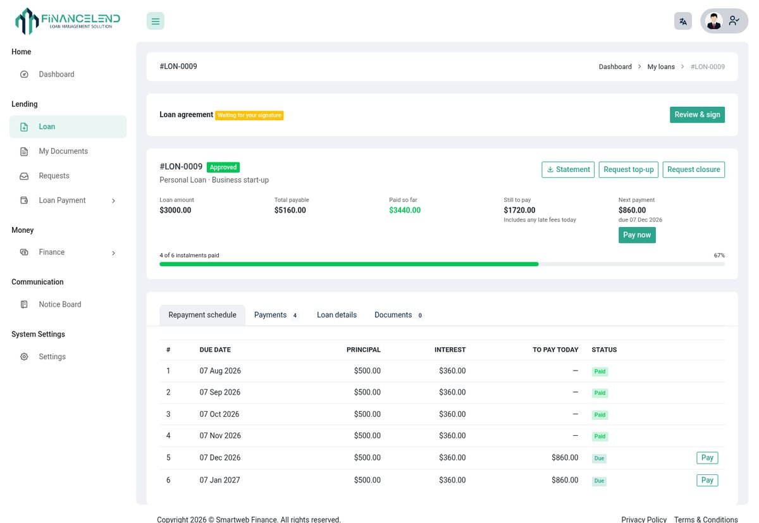The height and width of the screenshot is (523, 759).
Task: Open the Documents tab
Action: [398, 315]
